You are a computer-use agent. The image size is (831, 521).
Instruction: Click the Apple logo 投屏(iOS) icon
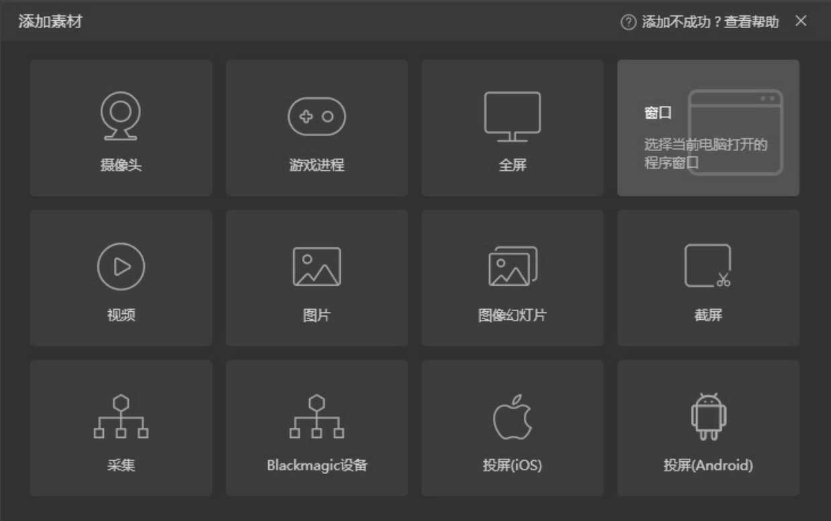[x=512, y=416]
